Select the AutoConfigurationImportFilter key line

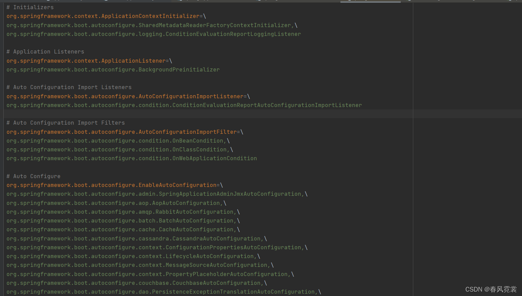(125, 132)
